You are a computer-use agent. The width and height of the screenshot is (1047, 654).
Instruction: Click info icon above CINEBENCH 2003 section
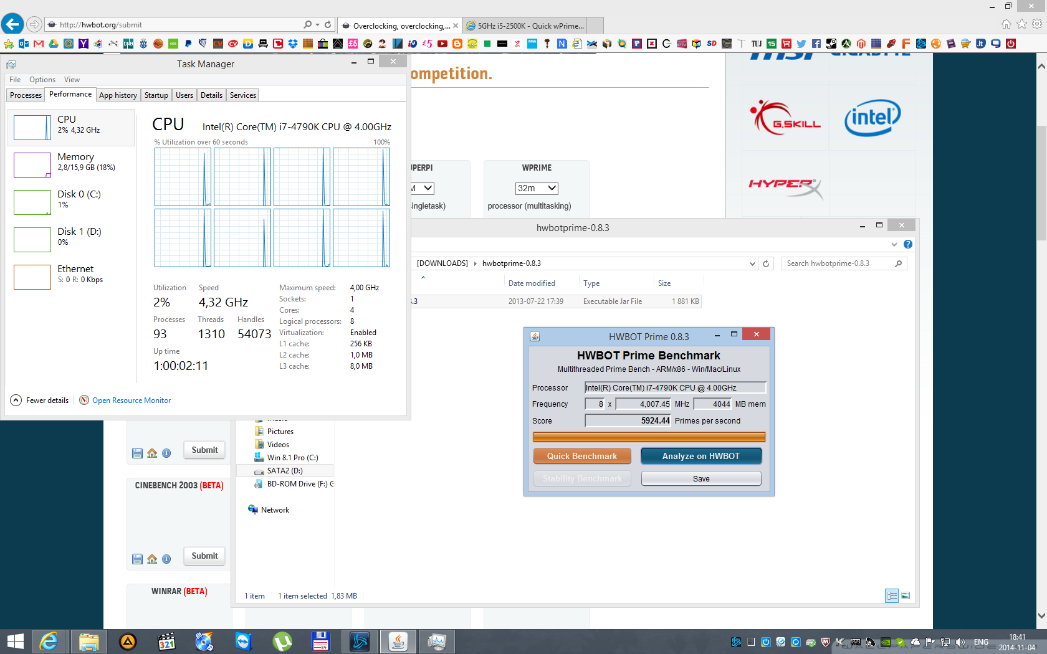166,453
